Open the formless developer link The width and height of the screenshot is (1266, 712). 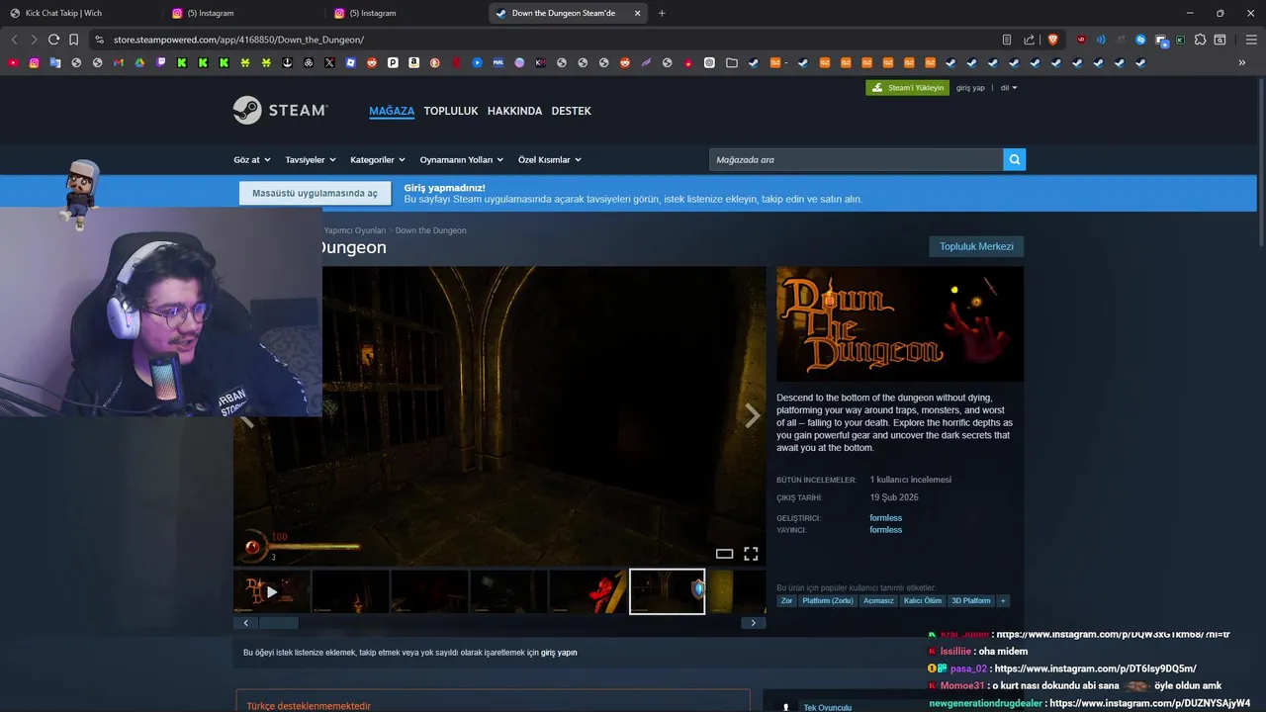coord(885,518)
